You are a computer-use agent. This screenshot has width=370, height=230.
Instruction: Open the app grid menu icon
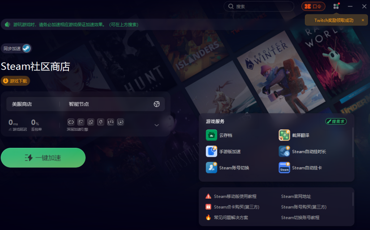pyautogui.click(x=336, y=6)
